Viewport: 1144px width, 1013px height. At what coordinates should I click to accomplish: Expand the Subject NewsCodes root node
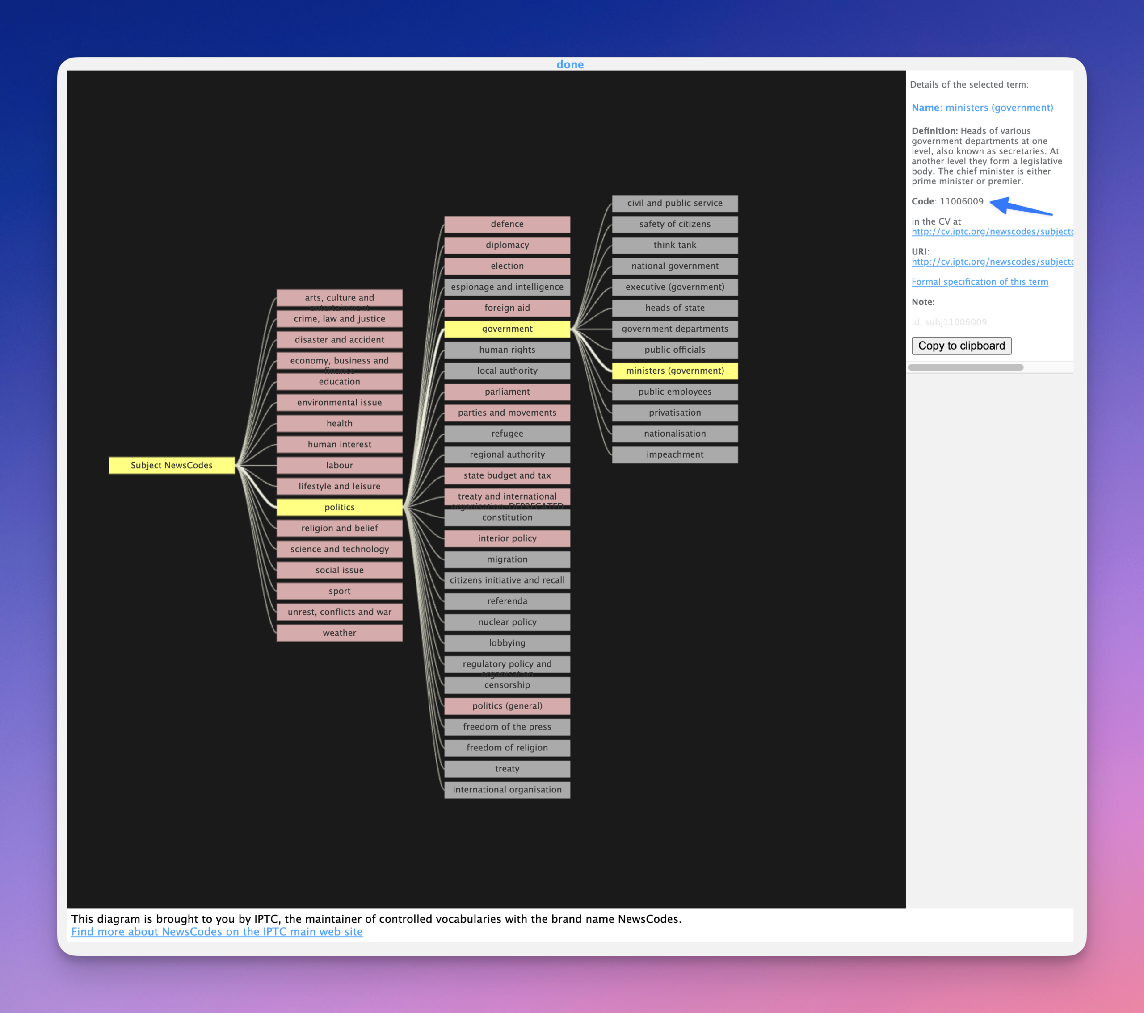171,465
